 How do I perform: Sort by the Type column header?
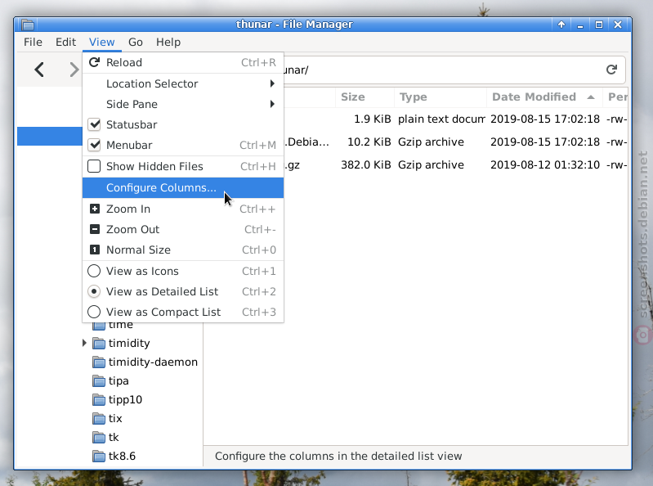pyautogui.click(x=441, y=97)
